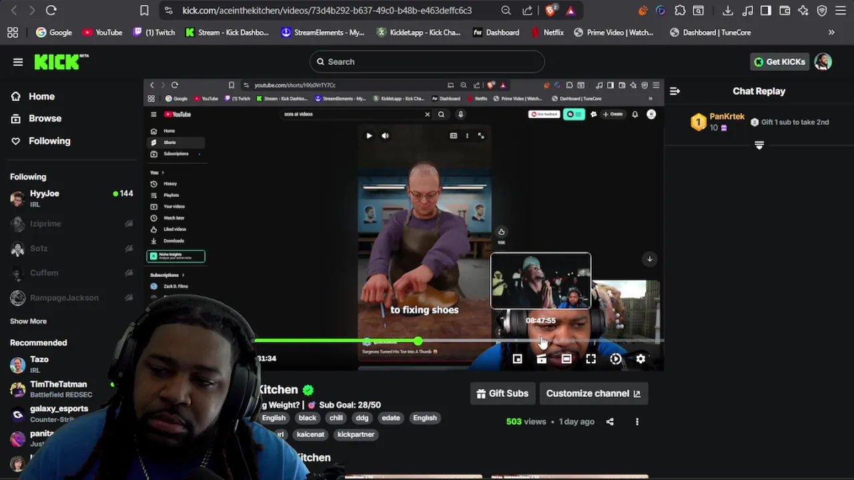Select the black tag
854x480 pixels.
coord(307,418)
